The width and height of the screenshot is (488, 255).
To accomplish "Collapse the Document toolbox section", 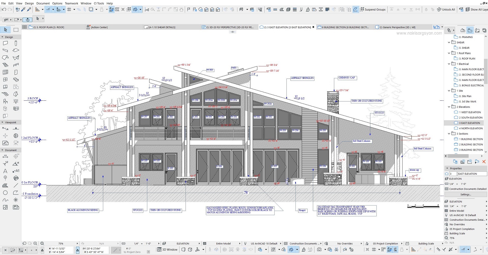I will click(3, 150).
